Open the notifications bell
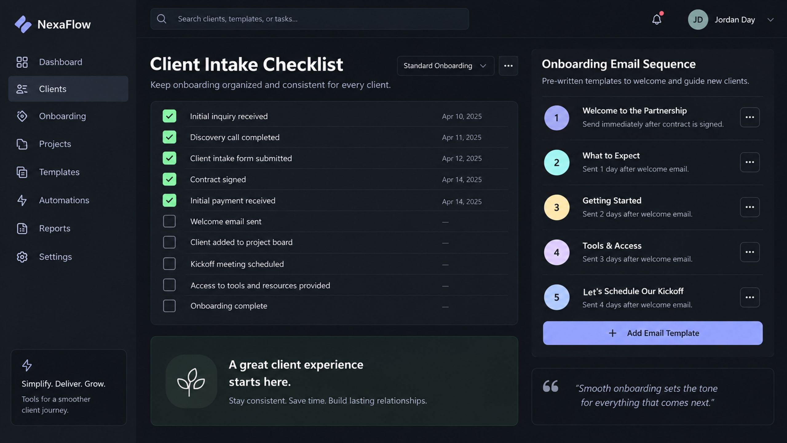This screenshot has width=787, height=443. 657,19
